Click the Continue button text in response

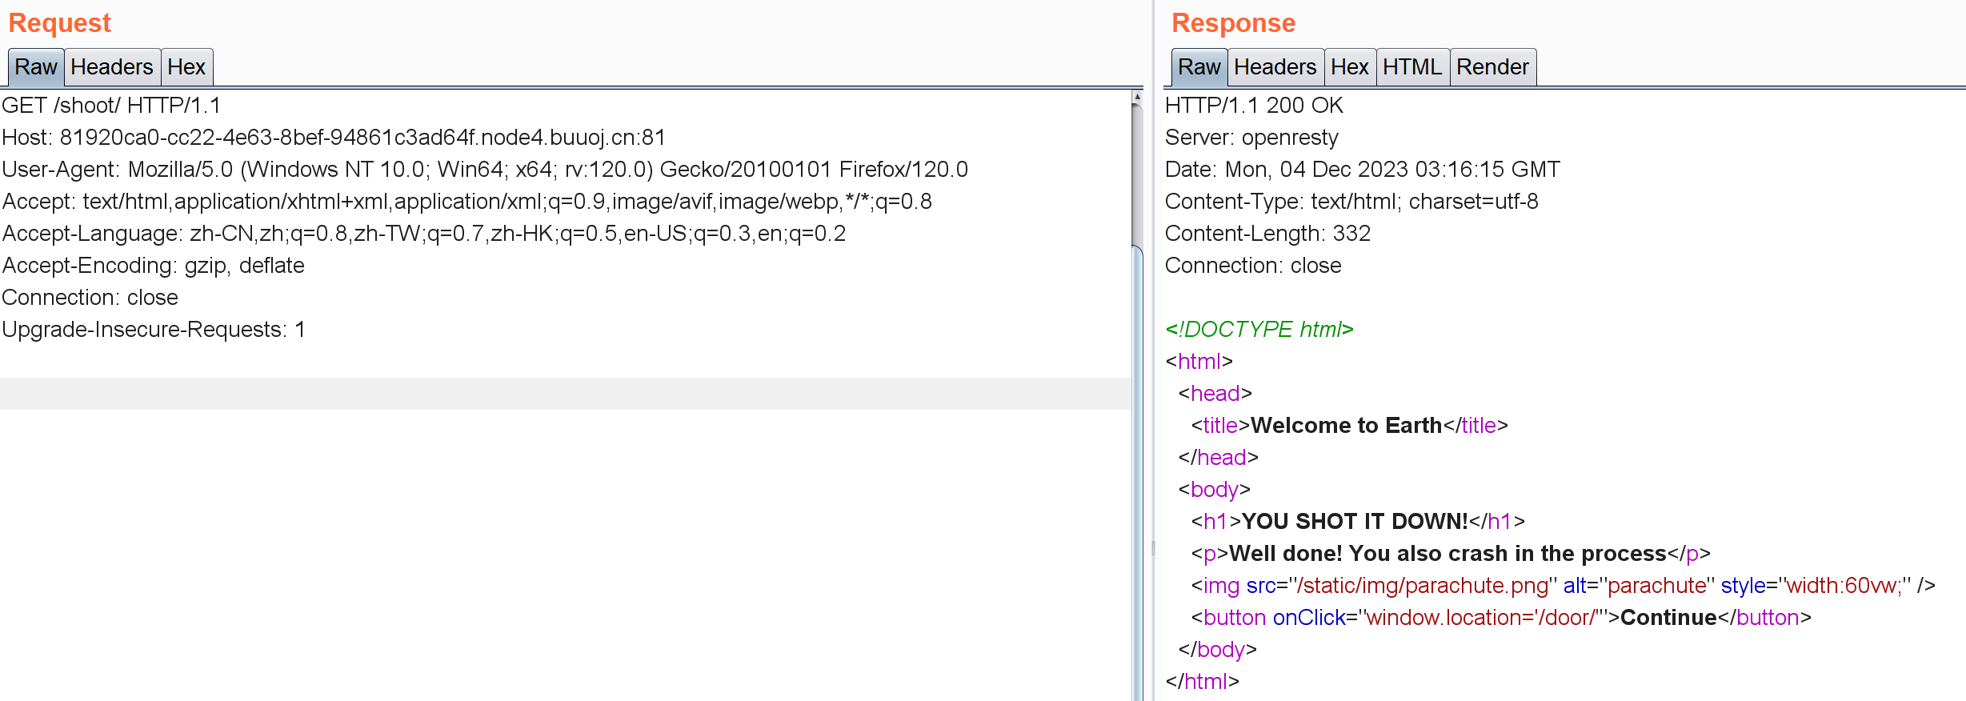tap(1668, 618)
